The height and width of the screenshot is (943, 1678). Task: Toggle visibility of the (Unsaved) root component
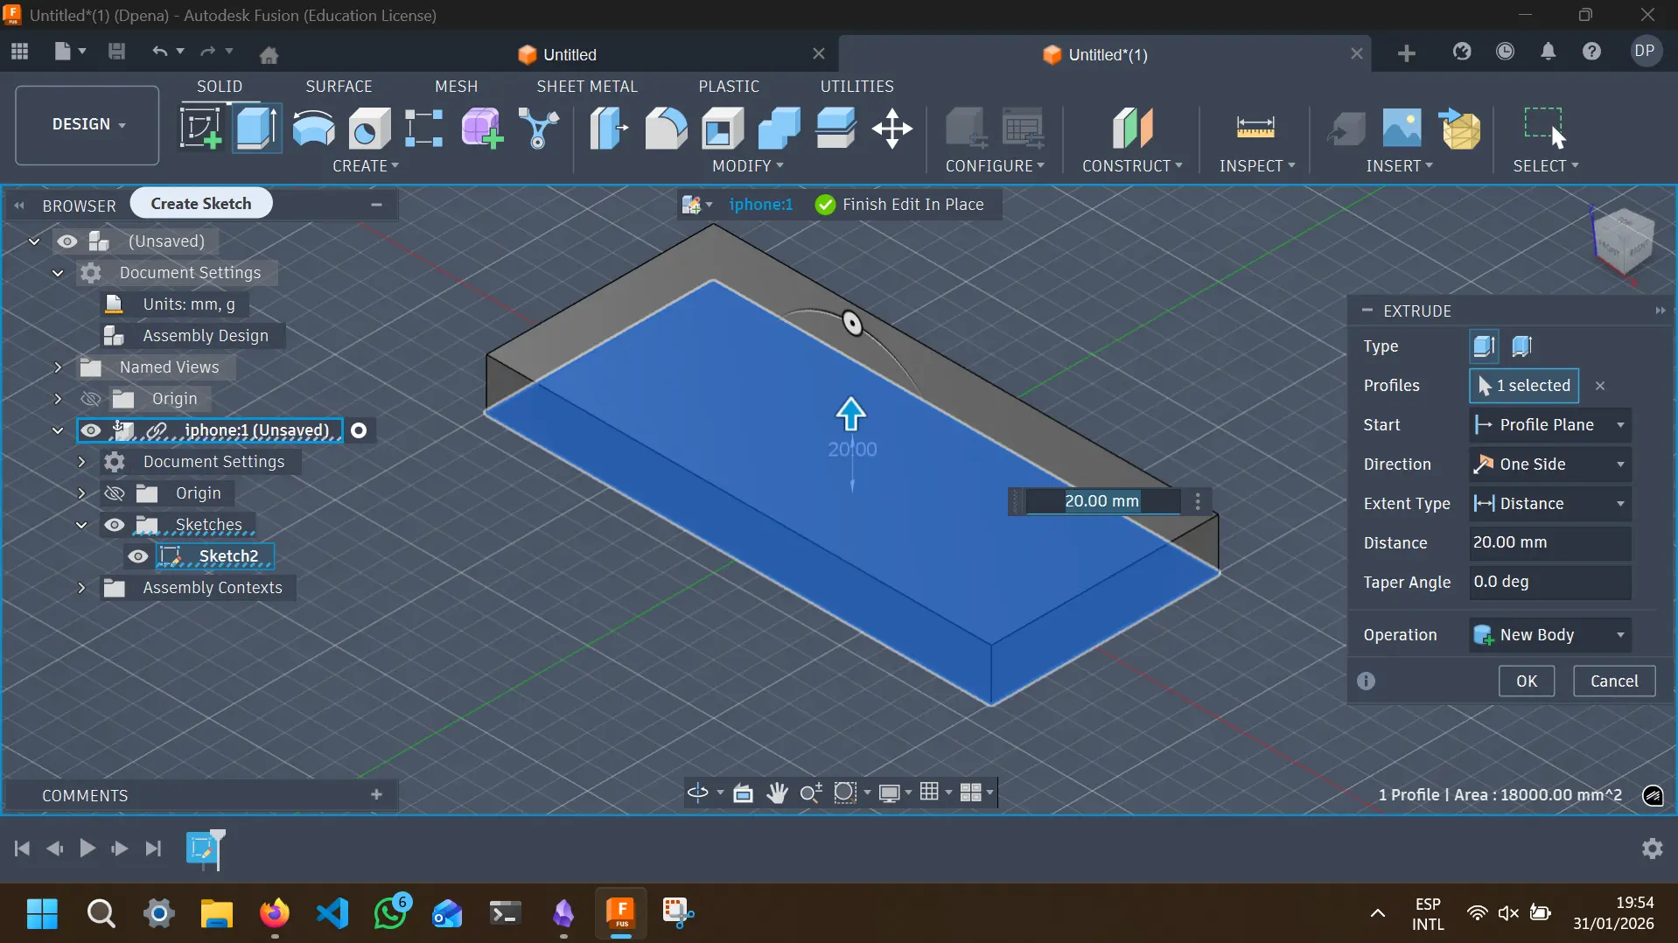point(67,241)
